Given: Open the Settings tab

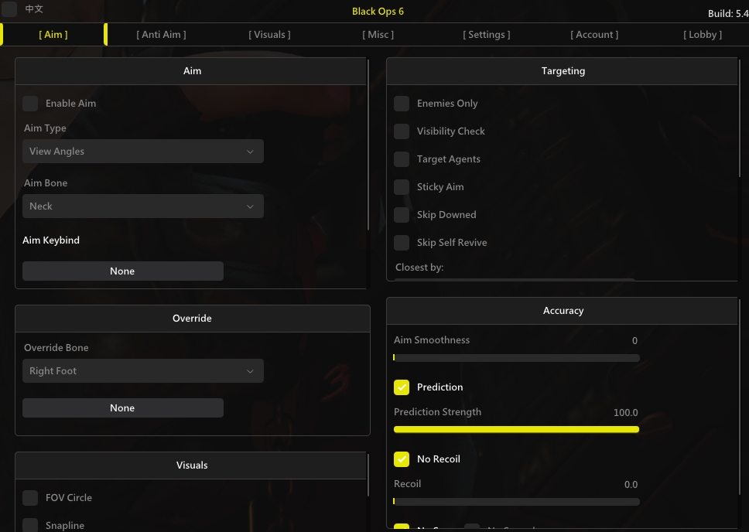Looking at the screenshot, I should click(486, 34).
